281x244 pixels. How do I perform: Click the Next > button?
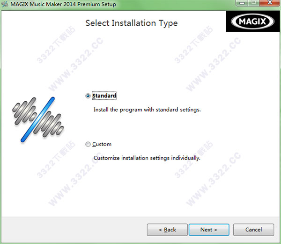(x=209, y=230)
